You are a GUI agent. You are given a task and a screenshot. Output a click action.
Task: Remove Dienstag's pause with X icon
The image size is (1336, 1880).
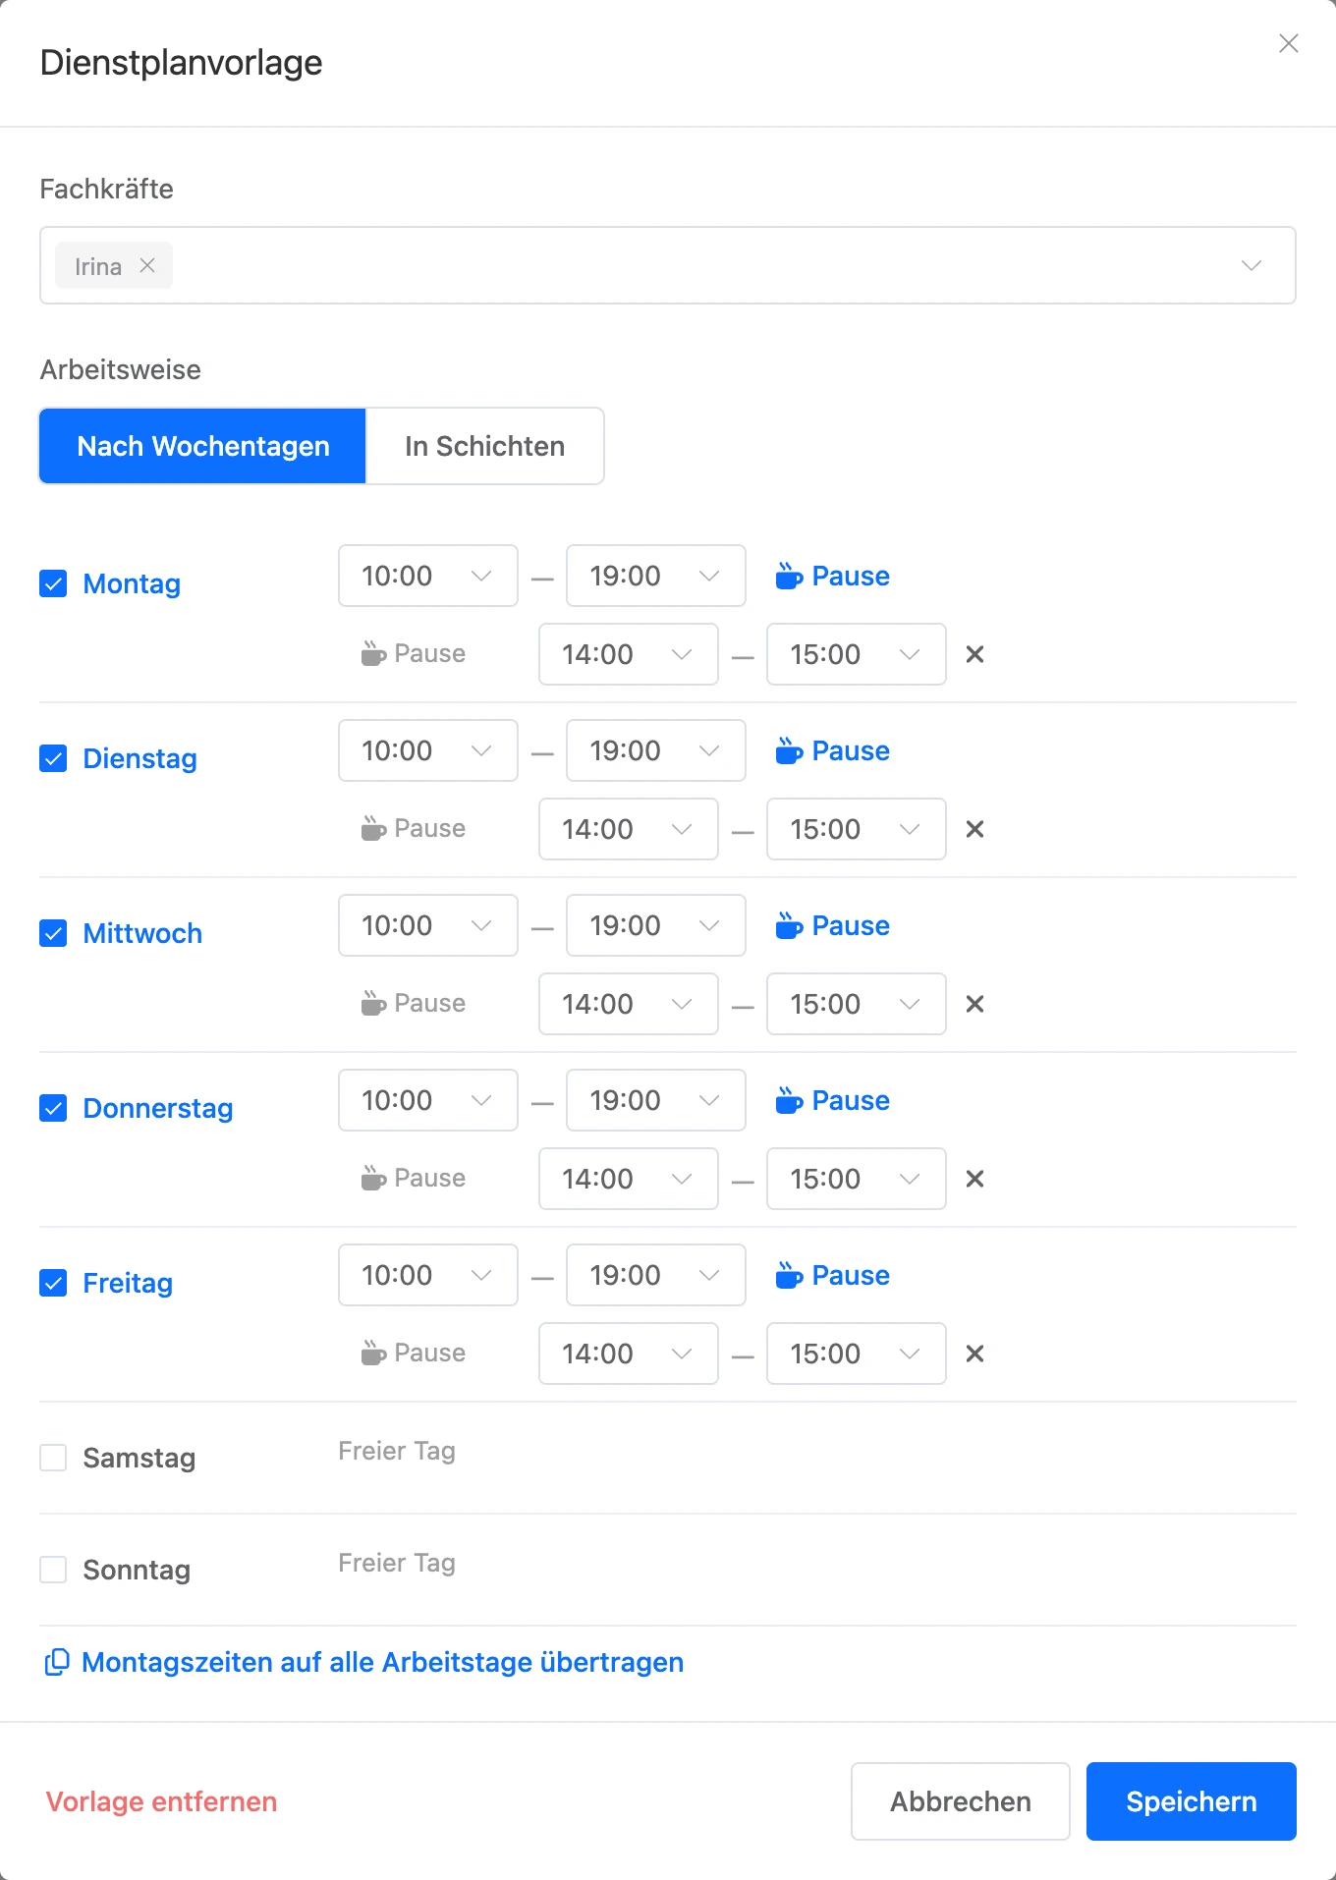point(974,829)
